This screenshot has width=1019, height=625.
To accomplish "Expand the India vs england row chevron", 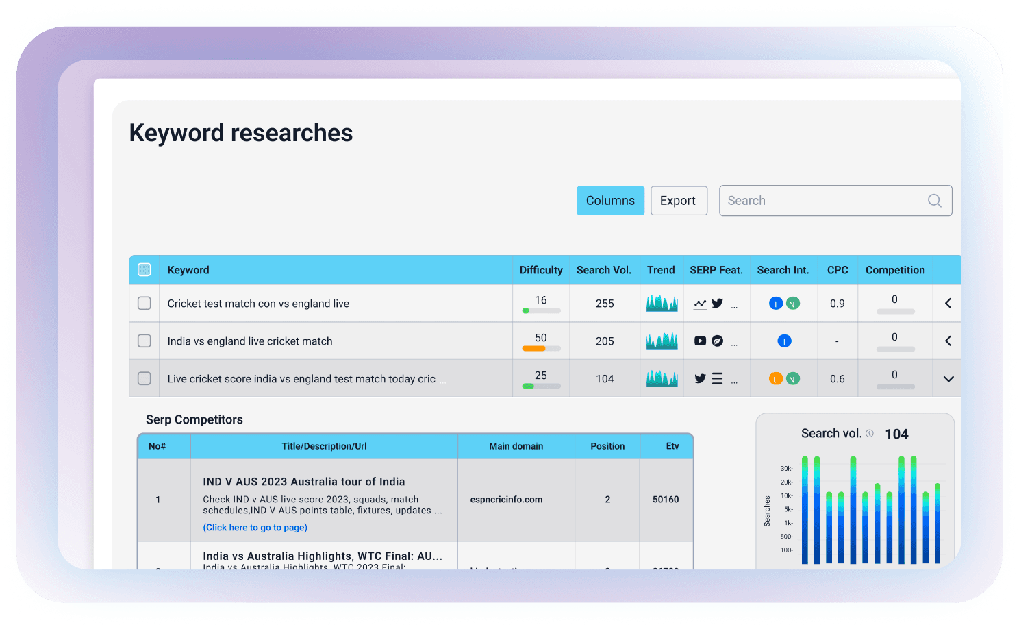I will (x=948, y=341).
